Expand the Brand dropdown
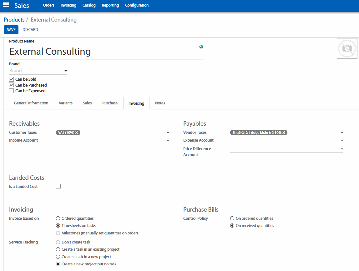Image resolution: width=359 pixels, height=271 pixels. coord(66,71)
